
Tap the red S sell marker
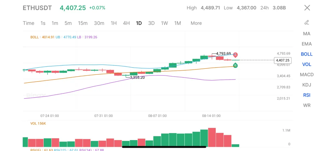235,55
